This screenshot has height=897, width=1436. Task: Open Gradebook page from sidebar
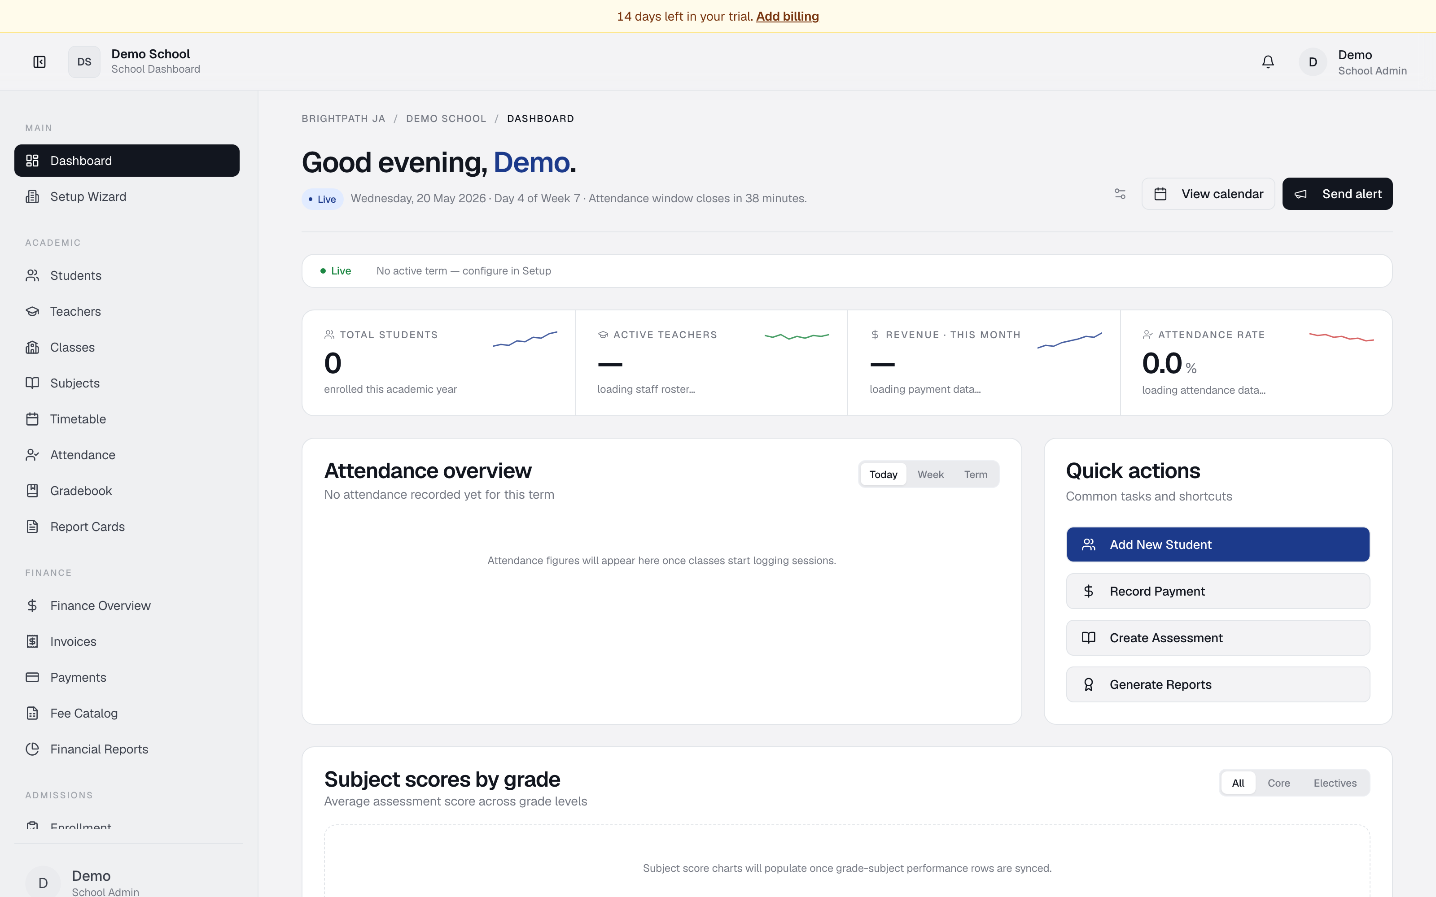(127, 491)
